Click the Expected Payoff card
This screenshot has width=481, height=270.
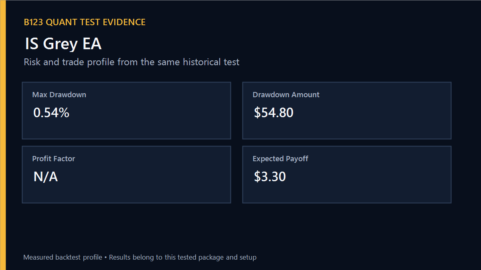[347, 174]
